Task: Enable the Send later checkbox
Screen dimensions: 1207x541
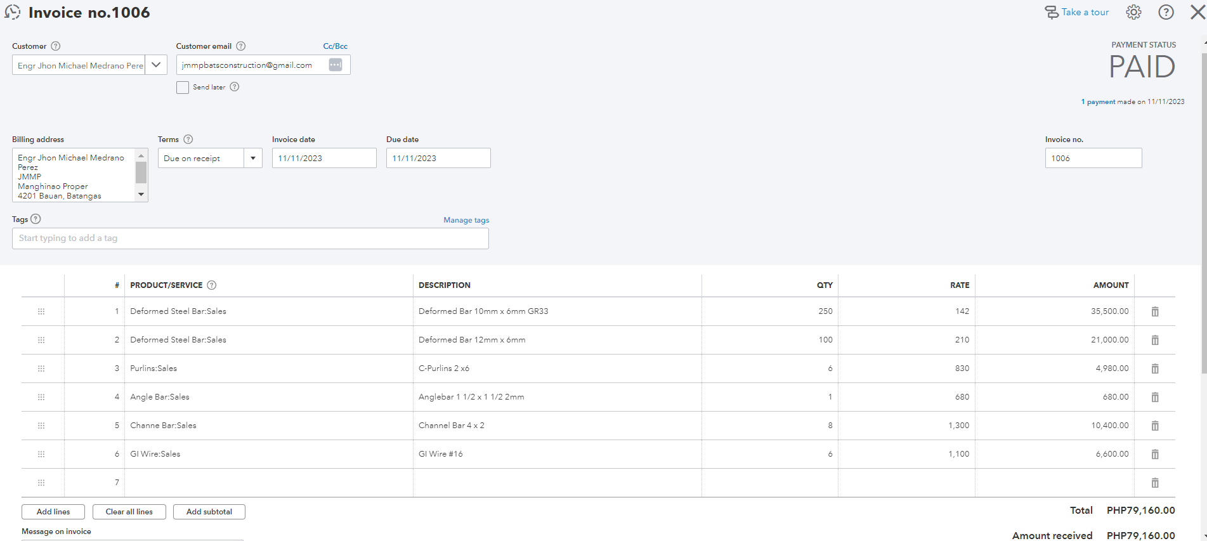Action: point(183,88)
